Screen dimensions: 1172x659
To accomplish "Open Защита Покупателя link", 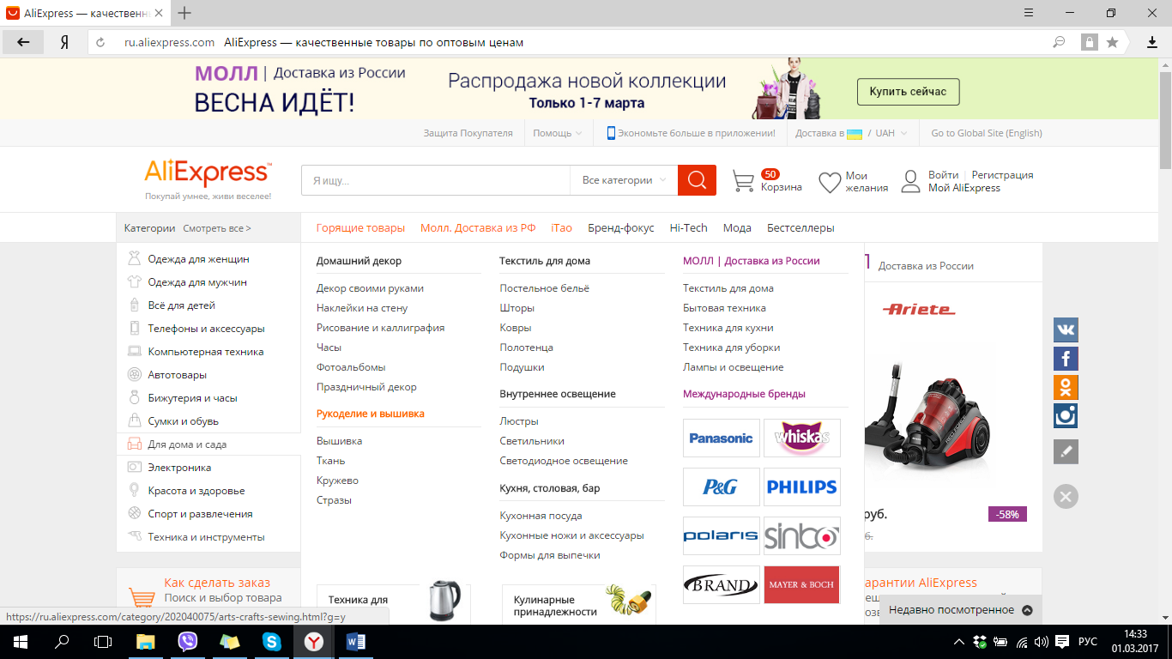I will click(468, 133).
